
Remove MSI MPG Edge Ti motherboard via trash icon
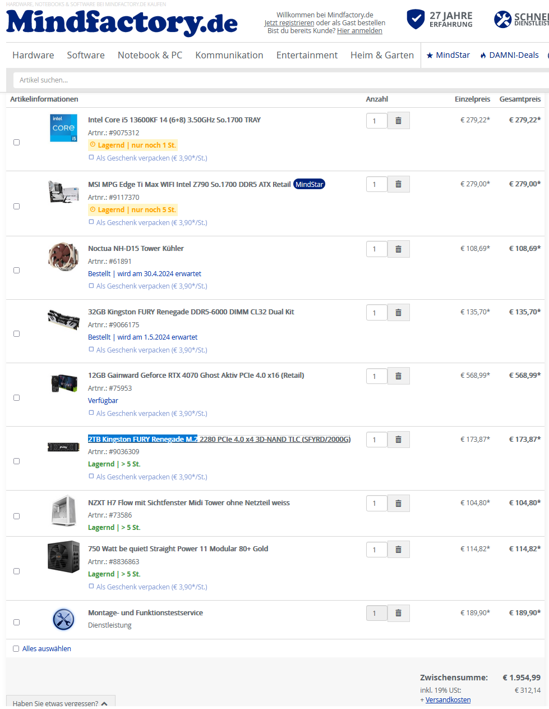pyautogui.click(x=398, y=184)
